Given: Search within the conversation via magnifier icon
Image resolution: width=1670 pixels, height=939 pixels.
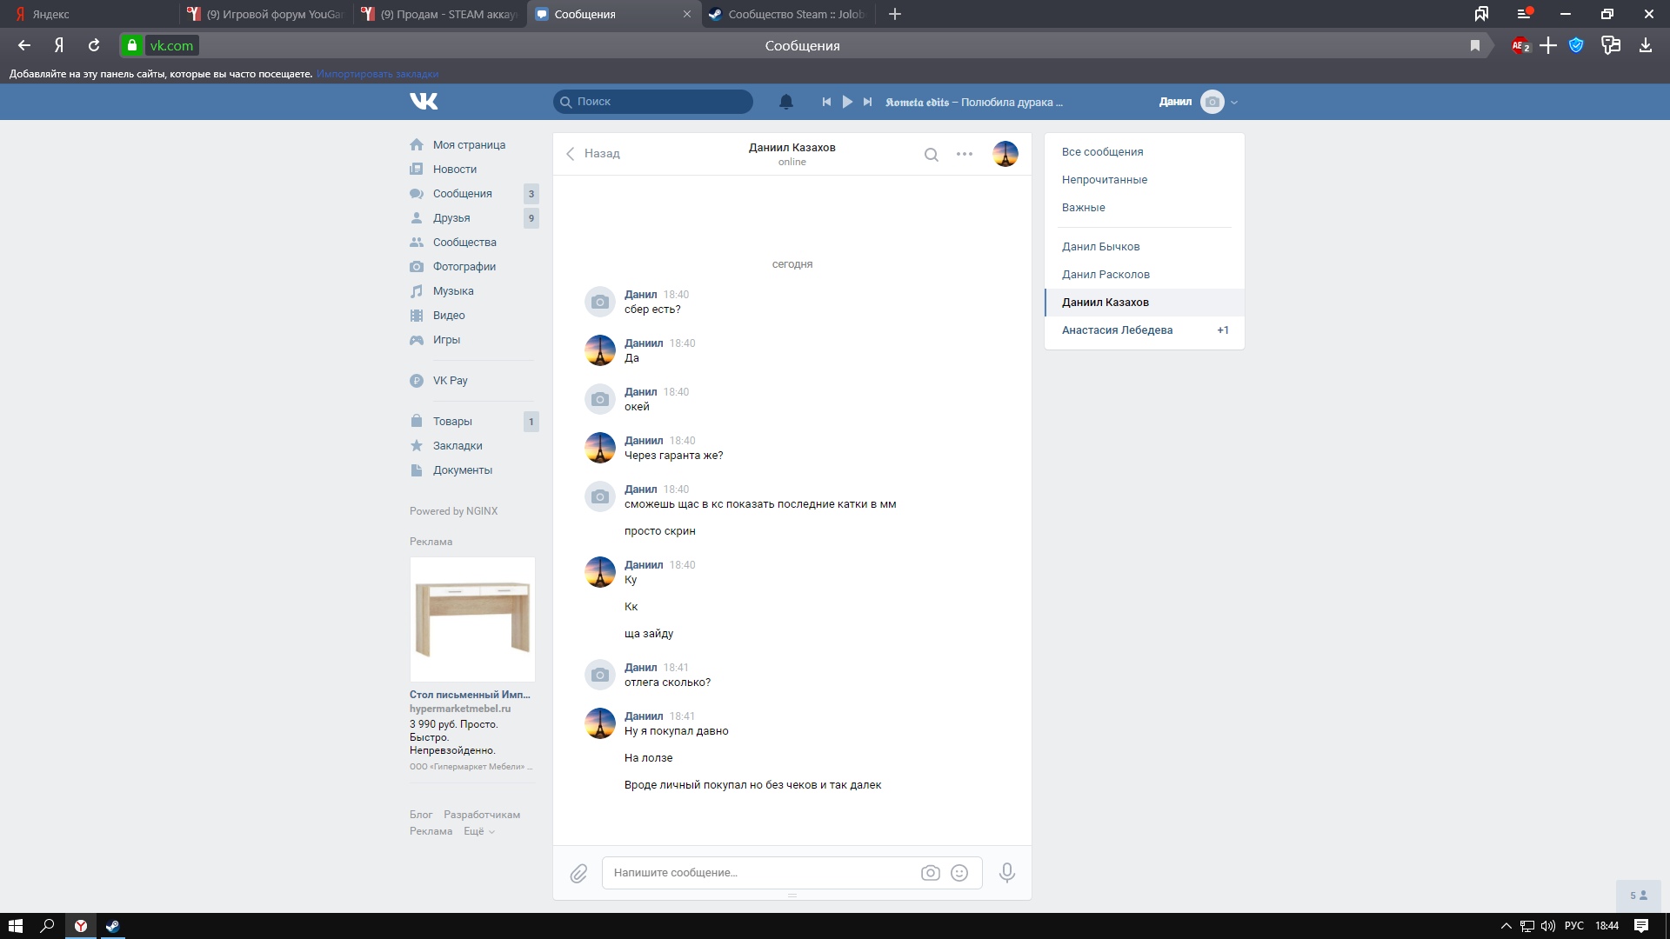Looking at the screenshot, I should [x=931, y=155].
